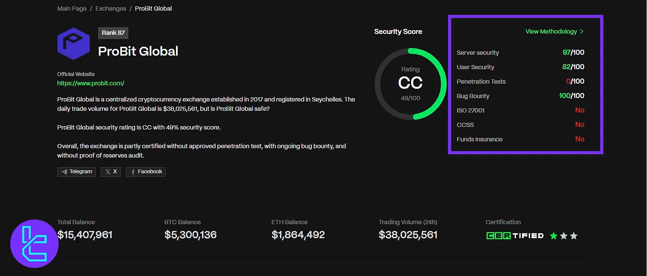
Task: Click the BTC Balance value $5,300,136
Action: pyautogui.click(x=190, y=235)
